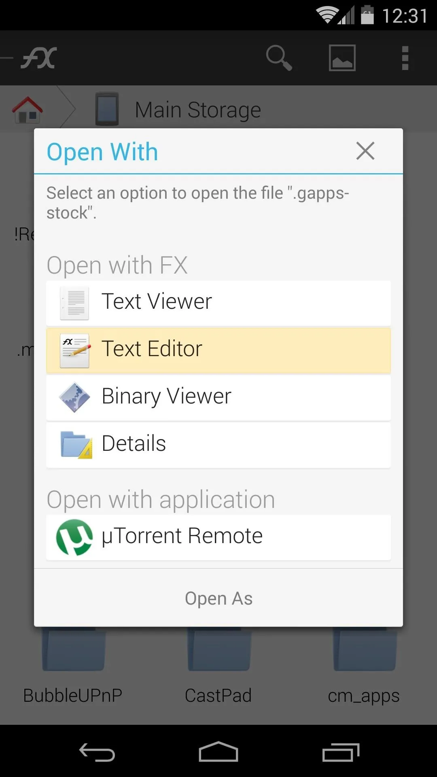
Task: Open the three-dot overflow menu
Action: [x=405, y=58]
